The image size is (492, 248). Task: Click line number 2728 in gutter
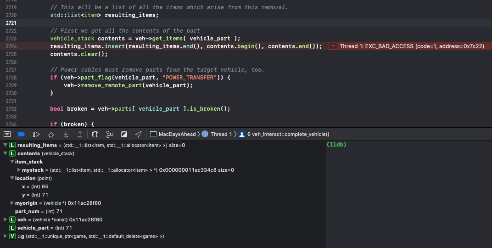coord(11,78)
